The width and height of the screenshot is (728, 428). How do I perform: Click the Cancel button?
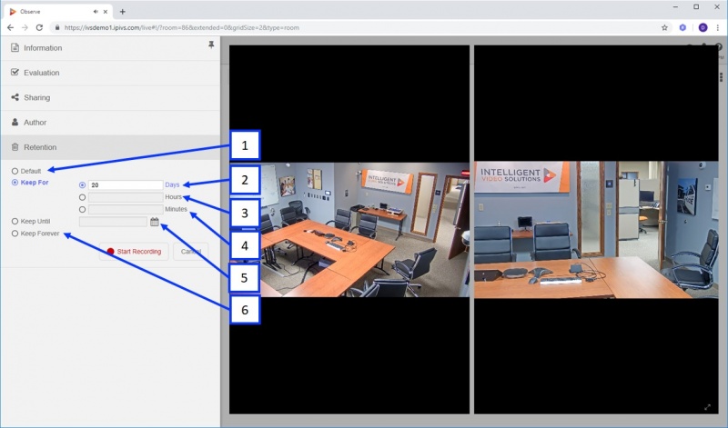(x=190, y=252)
